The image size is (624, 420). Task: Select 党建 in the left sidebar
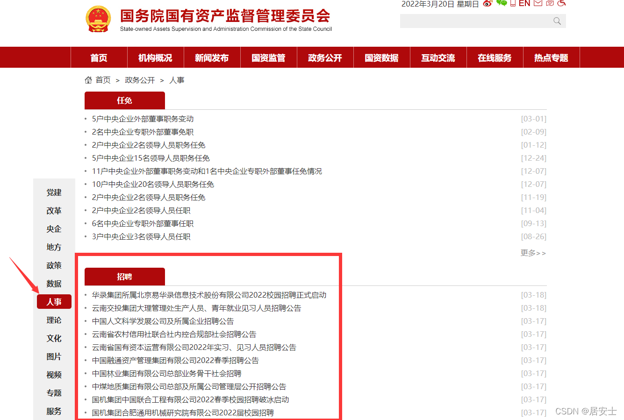click(54, 192)
